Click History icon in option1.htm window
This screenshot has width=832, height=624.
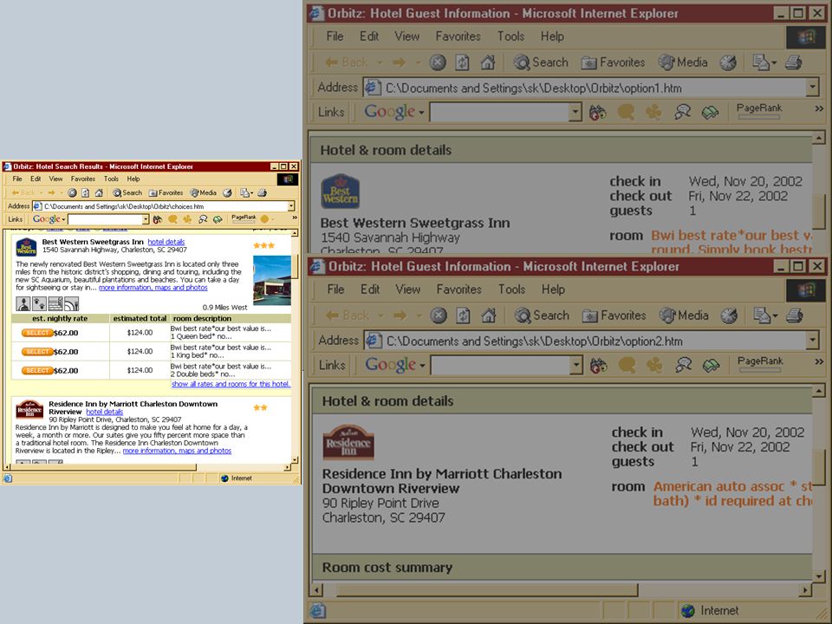click(x=728, y=62)
